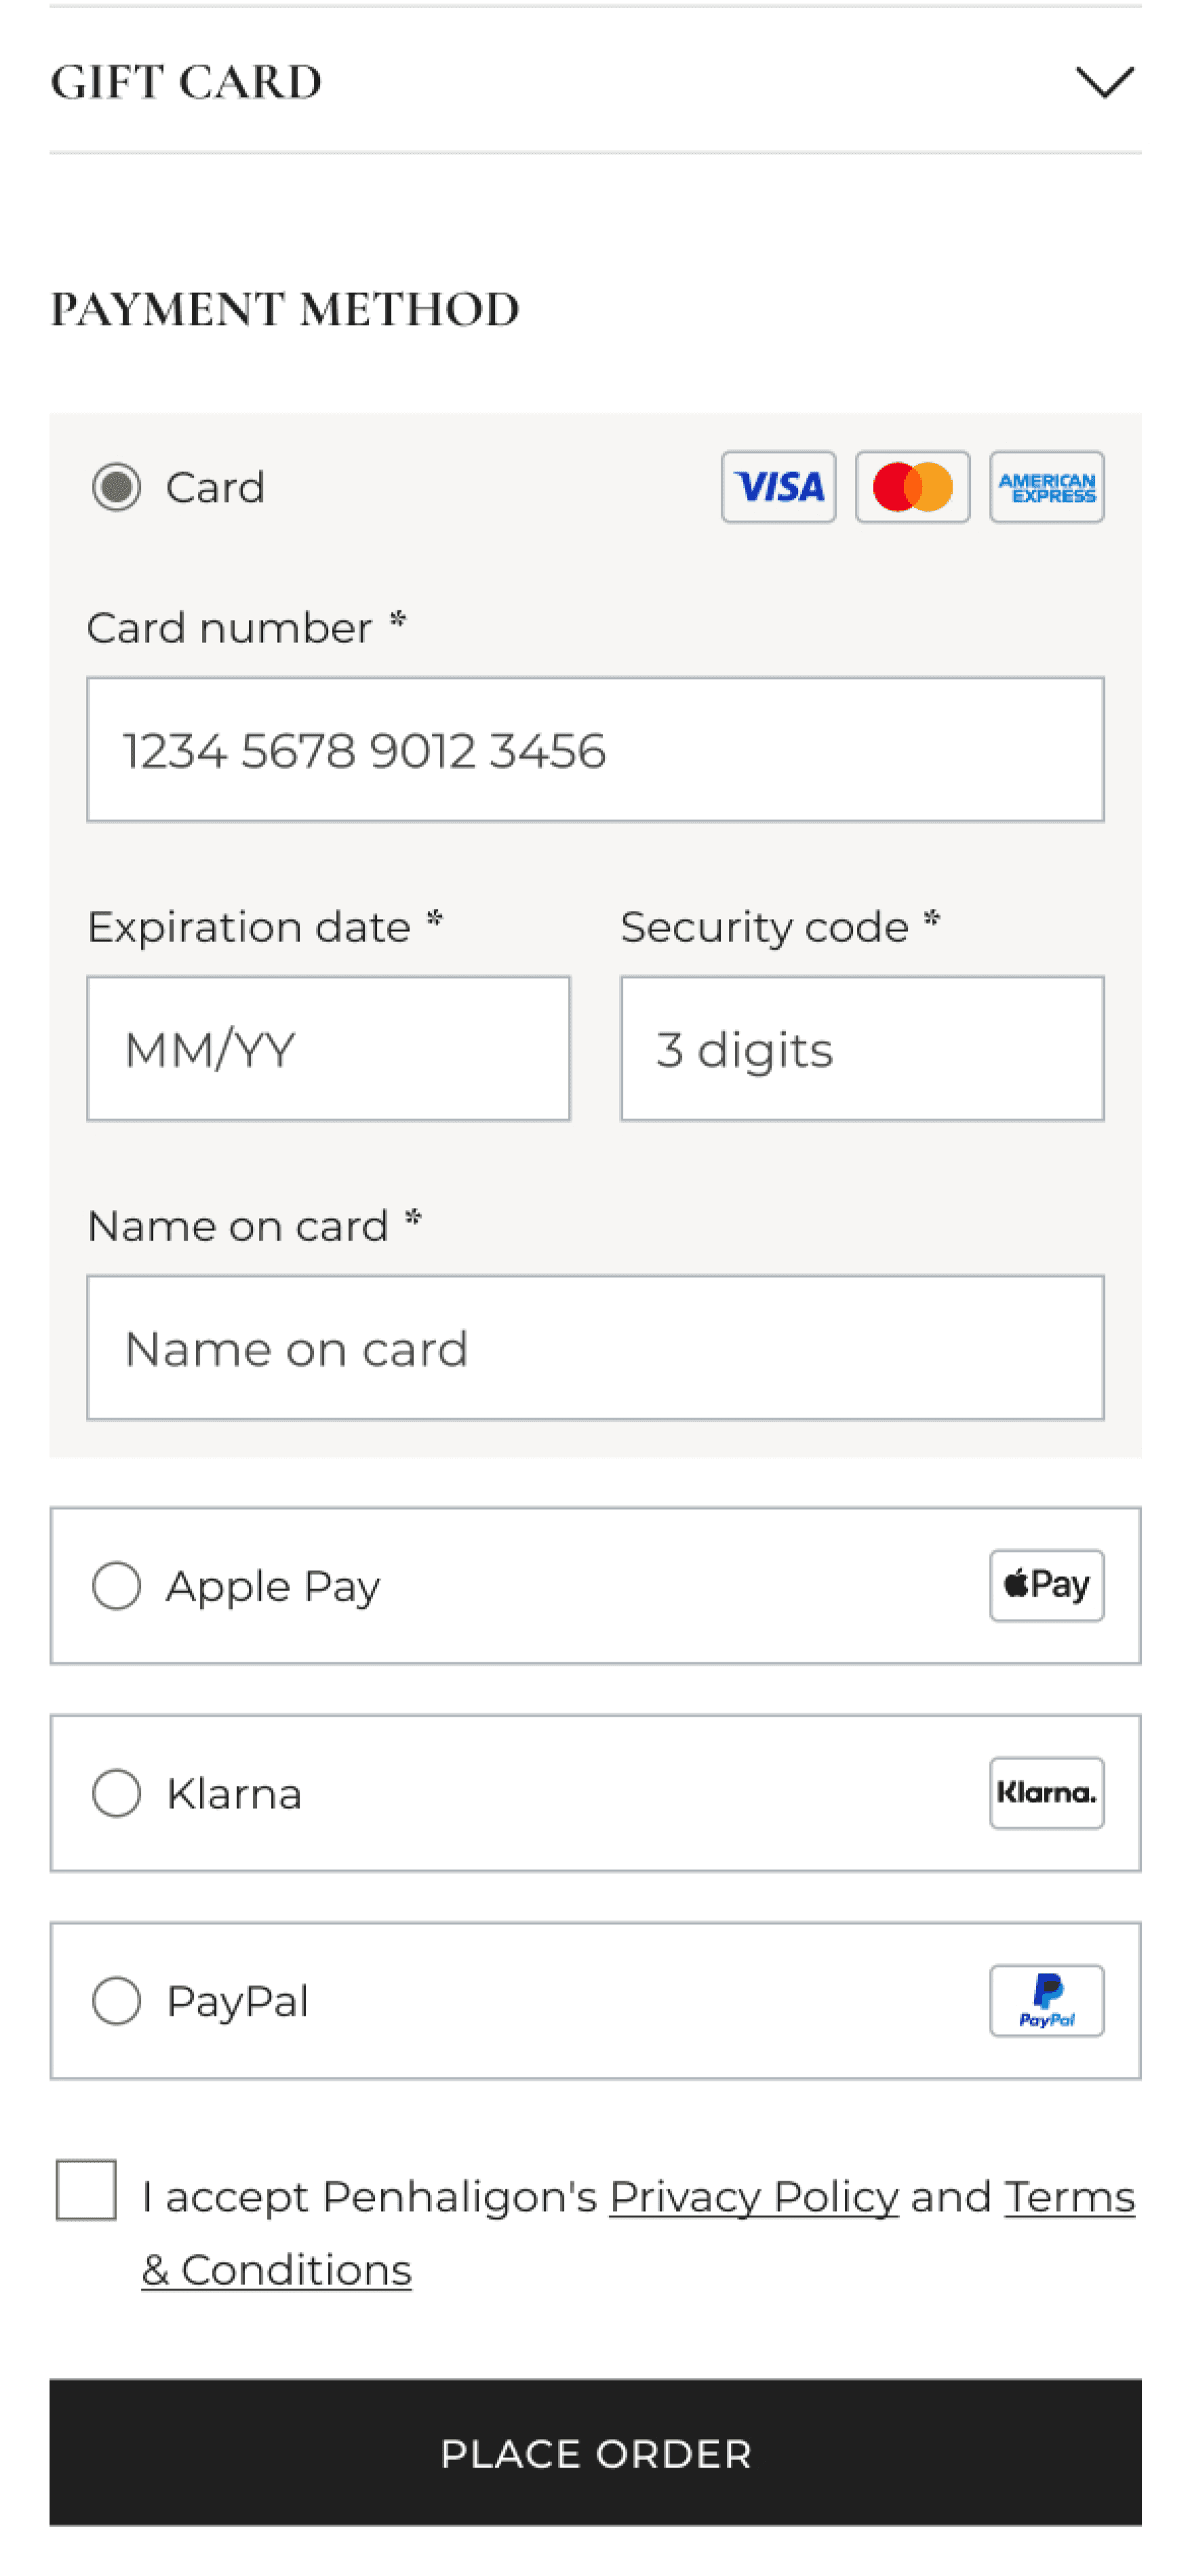Click the Apple Pay logo badge
This screenshot has height=2576, width=1190.
point(1046,1585)
